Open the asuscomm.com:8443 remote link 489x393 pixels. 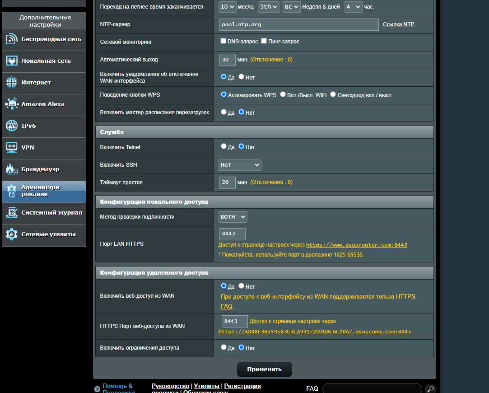pos(315,332)
